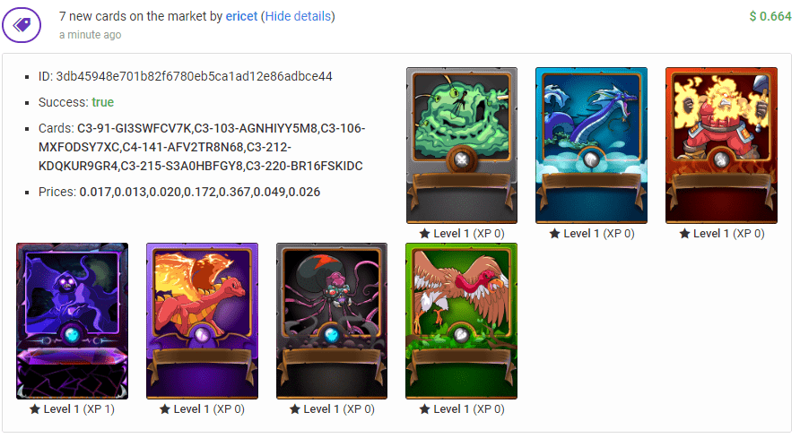Image resolution: width=800 pixels, height=438 pixels.
Task: Select the black spider creature card
Action: (332, 321)
